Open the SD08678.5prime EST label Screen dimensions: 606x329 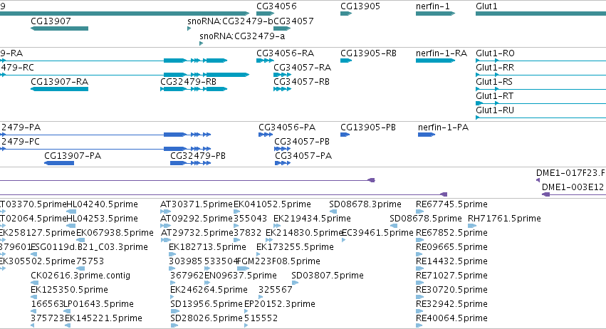pos(426,219)
